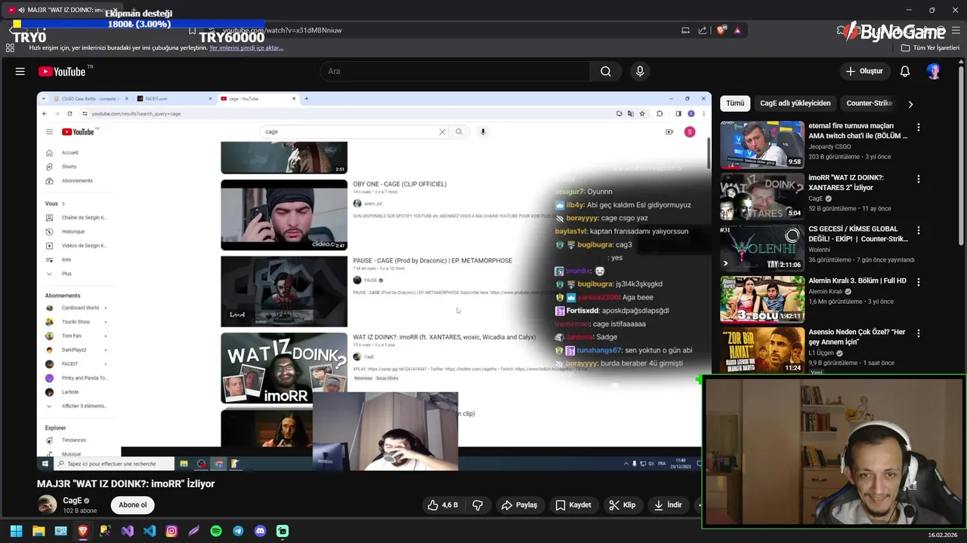Open the Wolenhi CS GECESİ thumbnail
Image resolution: width=967 pixels, height=543 pixels.
coord(762,247)
